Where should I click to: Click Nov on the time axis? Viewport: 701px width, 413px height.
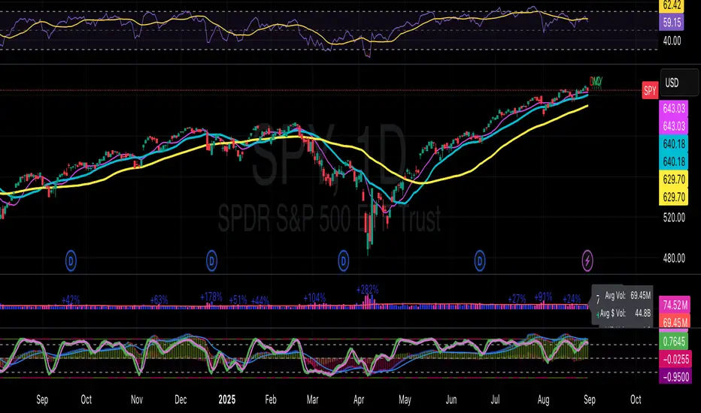click(x=137, y=399)
